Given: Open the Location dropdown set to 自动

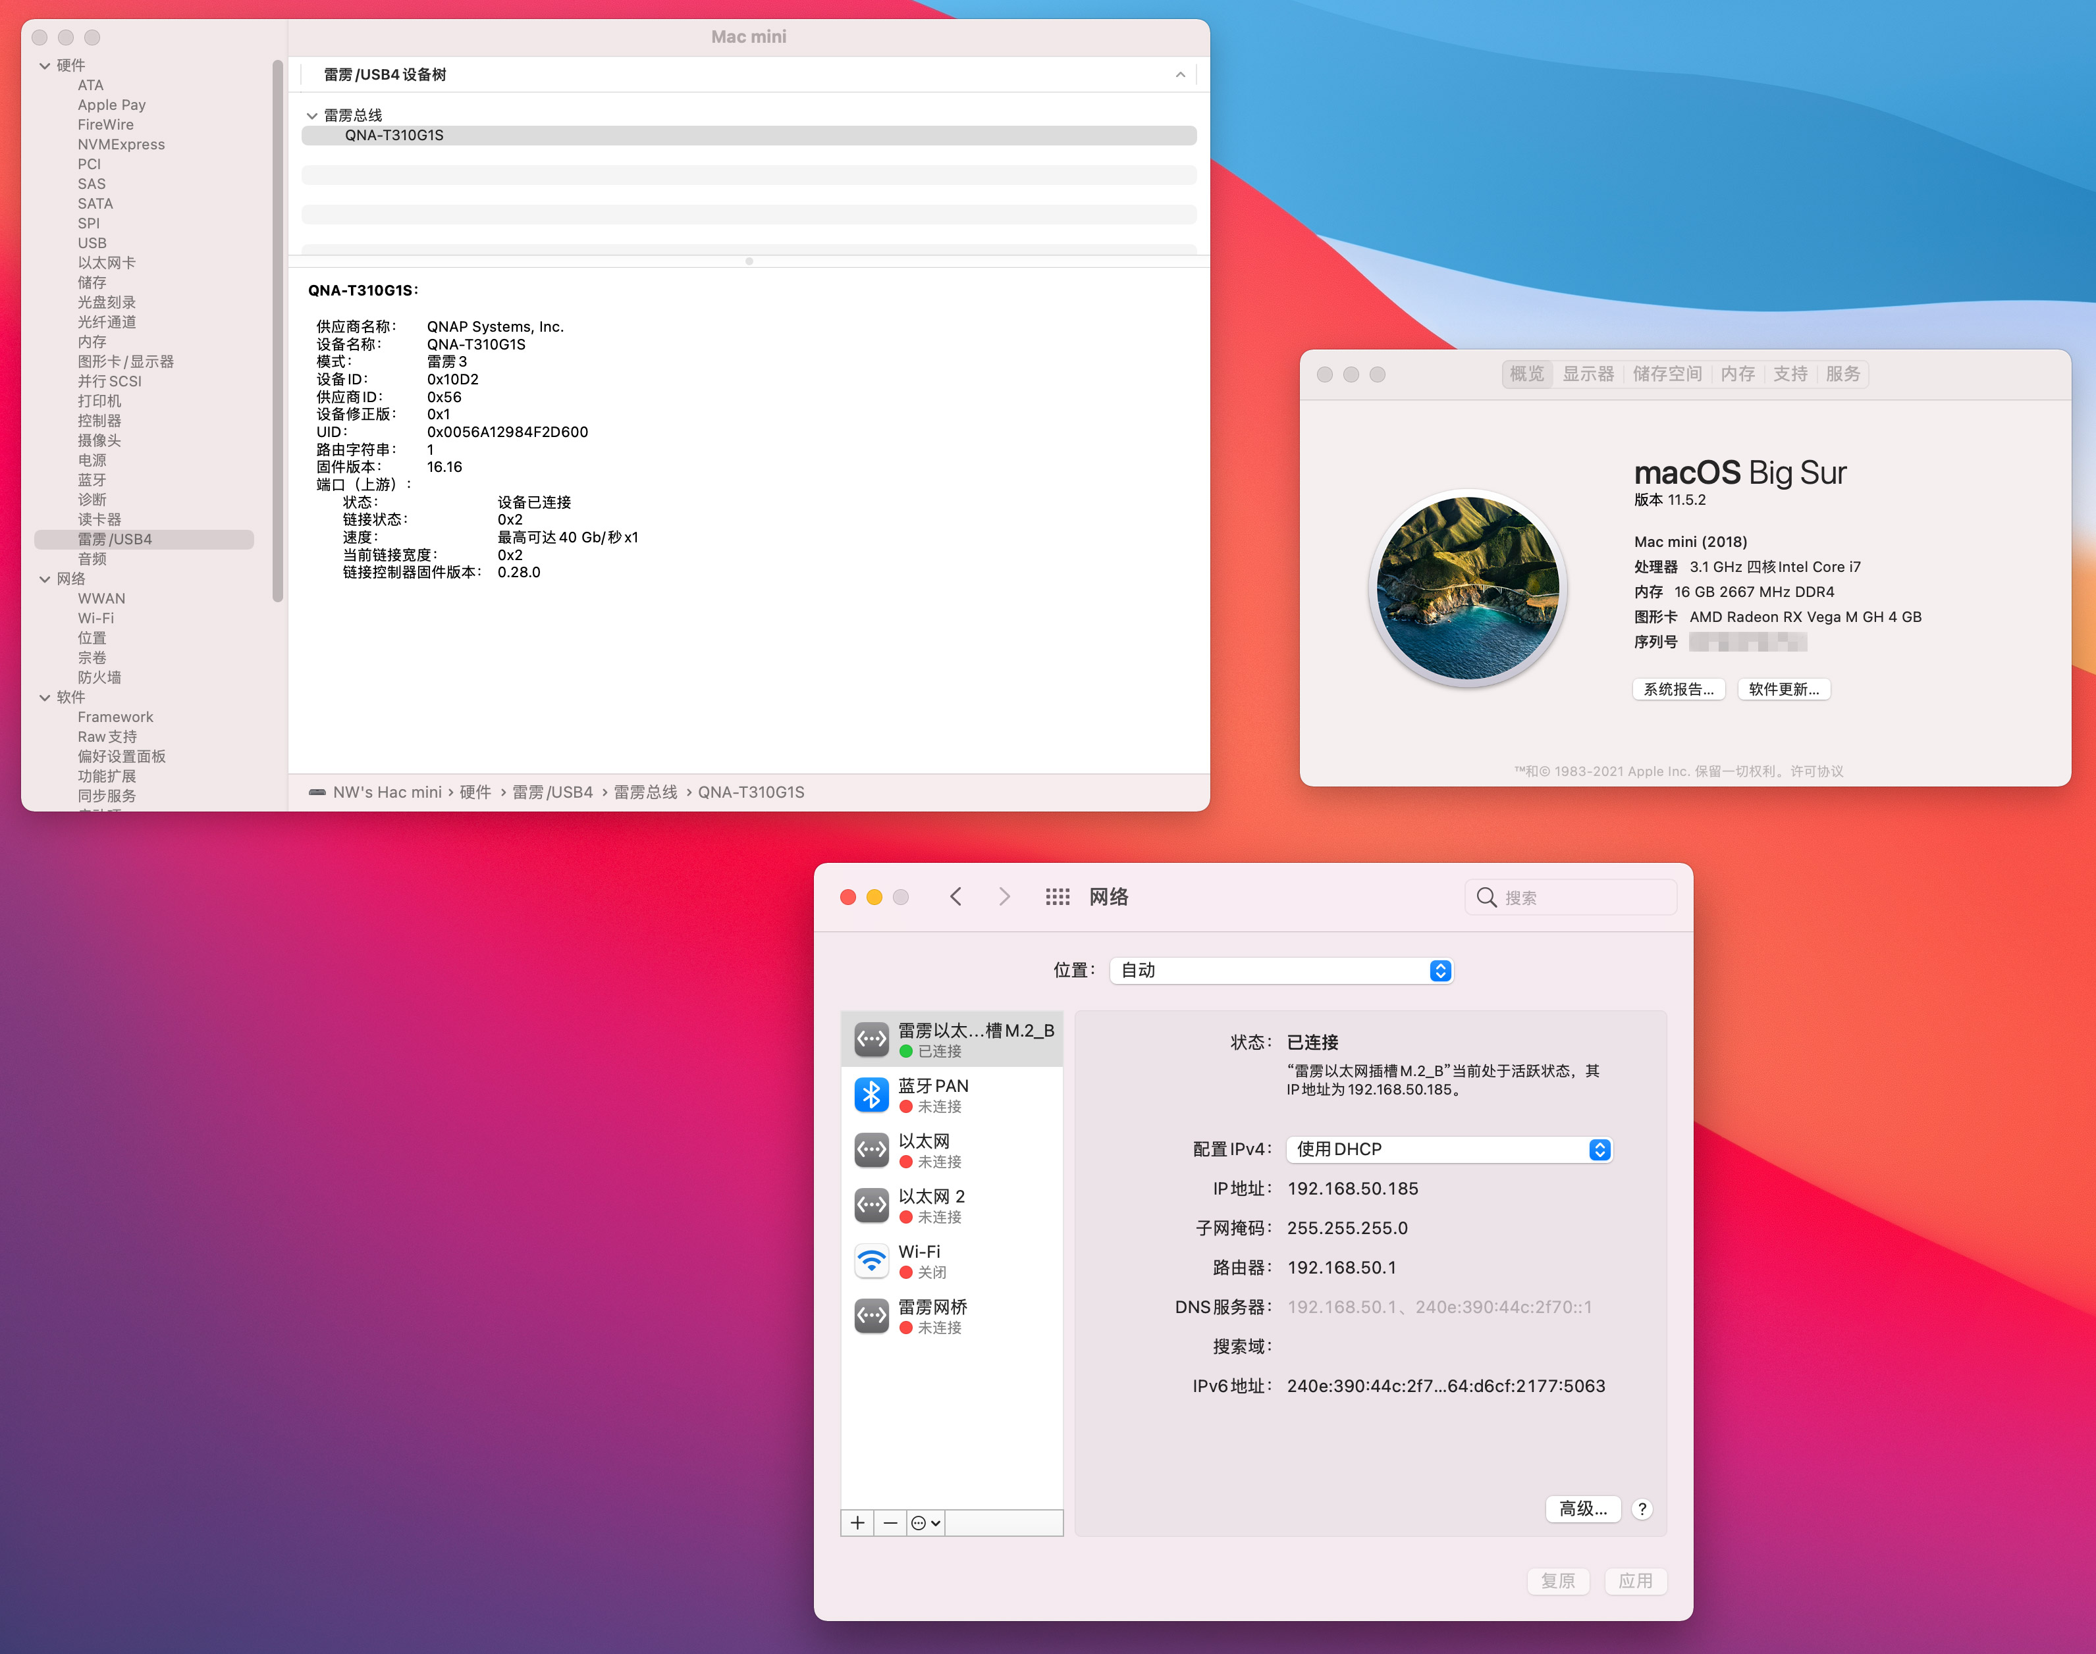Looking at the screenshot, I should click(x=1281, y=970).
